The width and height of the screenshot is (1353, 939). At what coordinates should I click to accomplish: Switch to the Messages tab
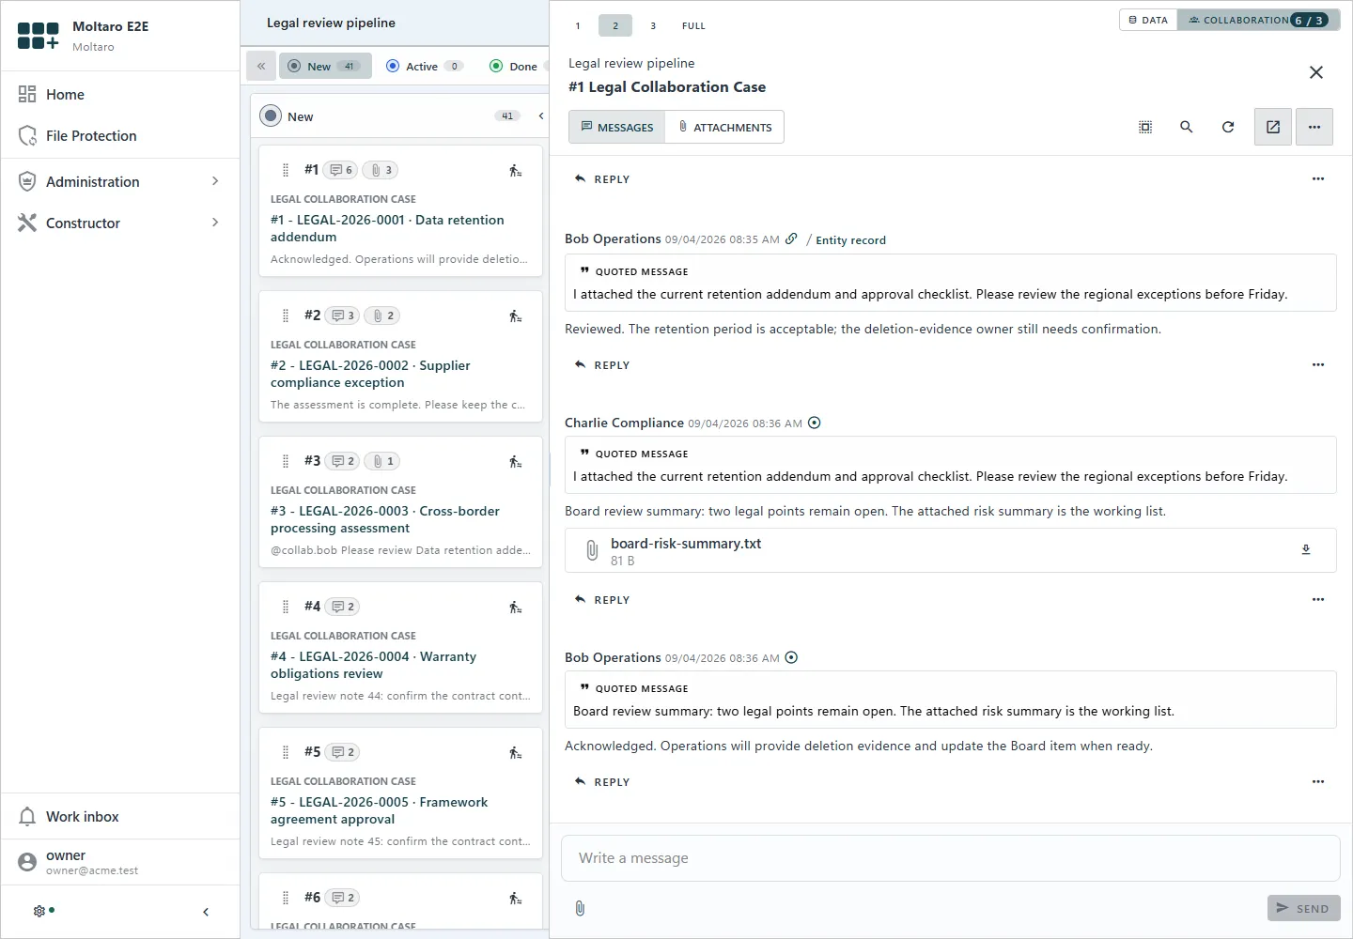coord(617,127)
